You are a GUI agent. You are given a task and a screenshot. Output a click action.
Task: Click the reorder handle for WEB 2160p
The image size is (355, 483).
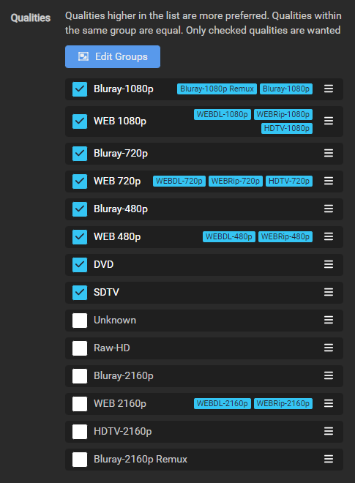coord(329,403)
